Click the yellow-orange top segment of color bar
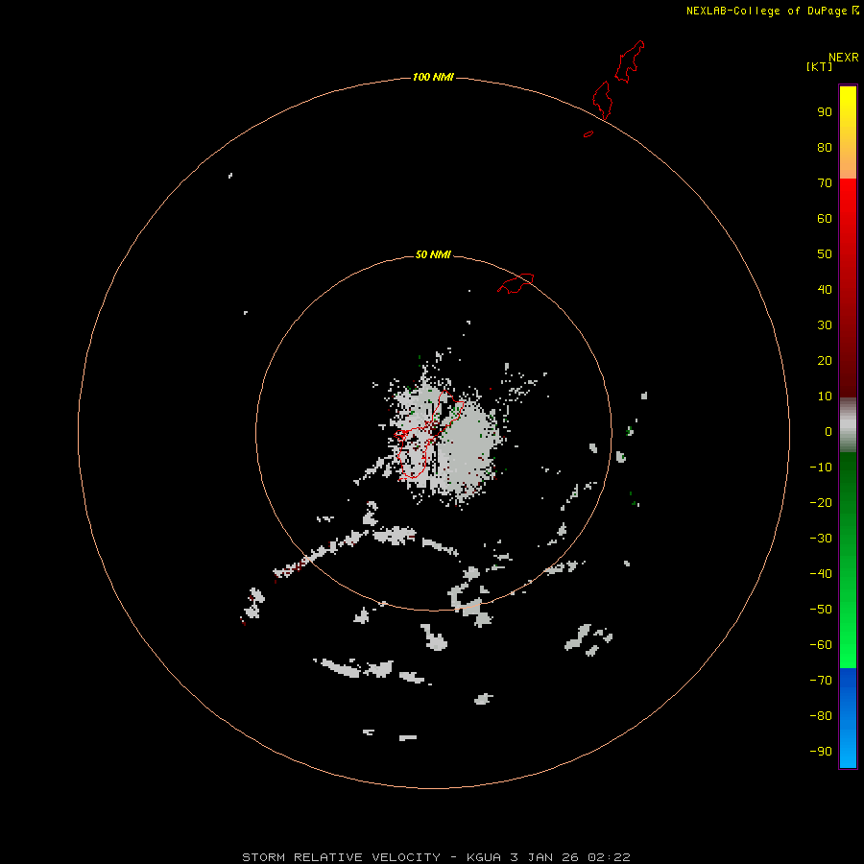 [848, 132]
